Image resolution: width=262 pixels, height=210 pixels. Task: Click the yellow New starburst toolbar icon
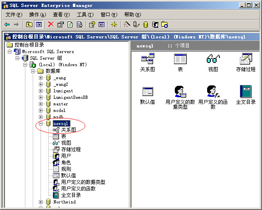pos(114,25)
